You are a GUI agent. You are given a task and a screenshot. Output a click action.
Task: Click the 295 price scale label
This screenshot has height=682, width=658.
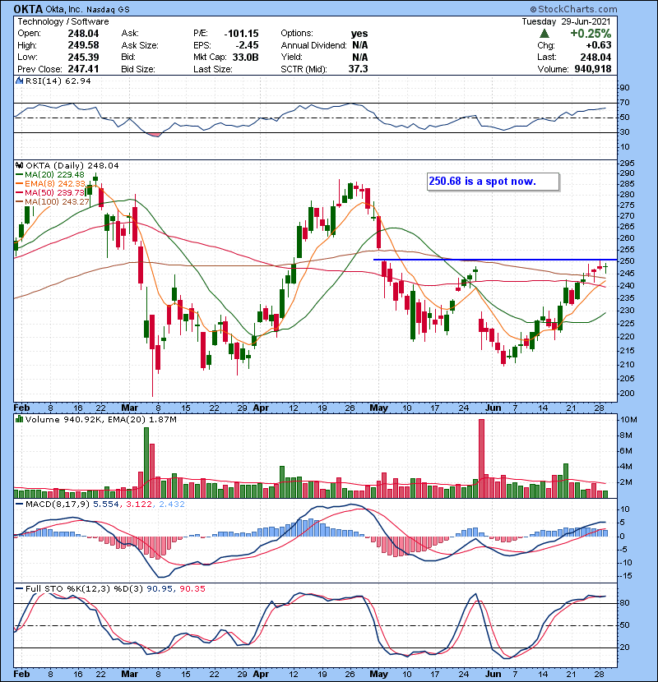(x=627, y=164)
